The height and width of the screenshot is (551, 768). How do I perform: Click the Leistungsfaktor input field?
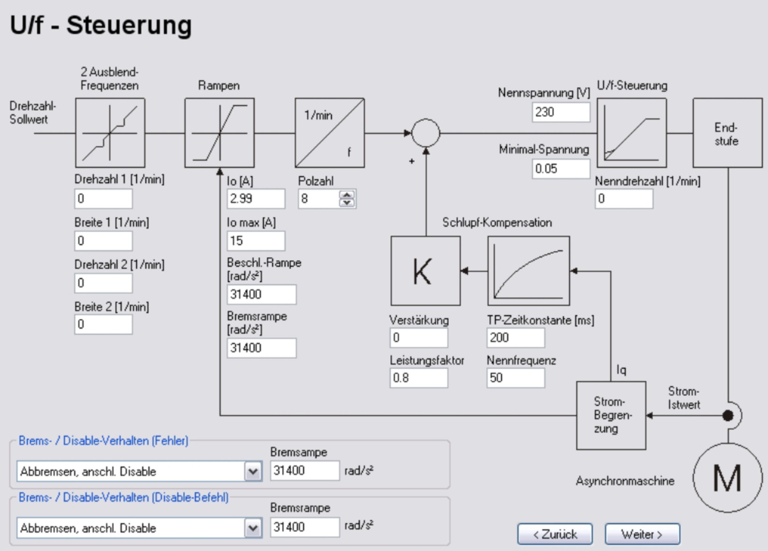pyautogui.click(x=419, y=378)
